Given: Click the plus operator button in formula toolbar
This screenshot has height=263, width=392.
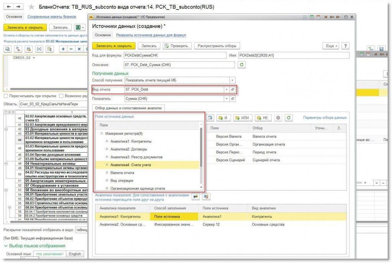Looking at the screenshot, I should (x=63, y=49).
